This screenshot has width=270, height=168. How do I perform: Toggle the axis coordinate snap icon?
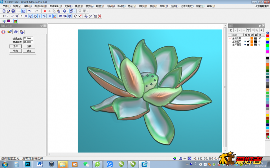(x=55, y=16)
